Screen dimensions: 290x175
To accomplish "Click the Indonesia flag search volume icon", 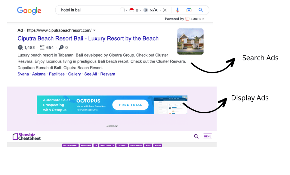I will point(131,10).
